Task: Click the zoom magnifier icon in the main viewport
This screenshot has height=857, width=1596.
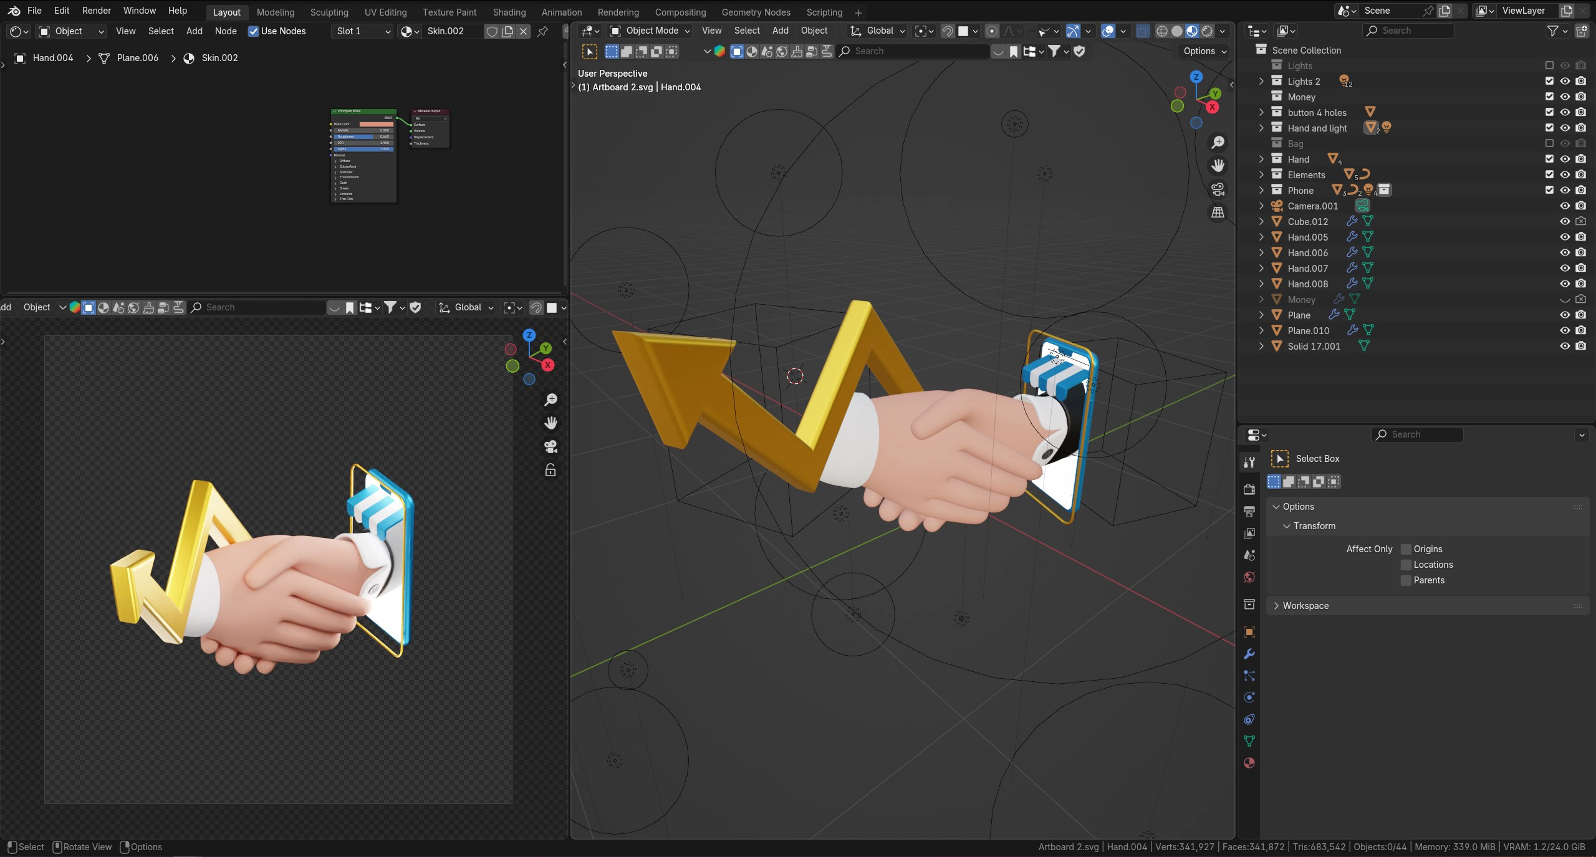Action: [1218, 143]
